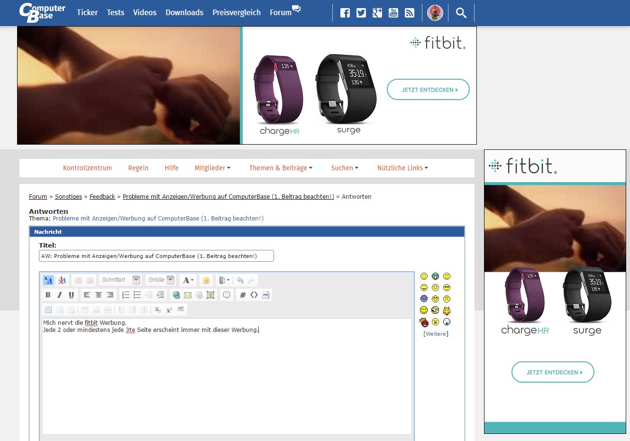This screenshot has height=441, width=630.
Task: Insert the sunglasses smiley
Action: coord(447,287)
